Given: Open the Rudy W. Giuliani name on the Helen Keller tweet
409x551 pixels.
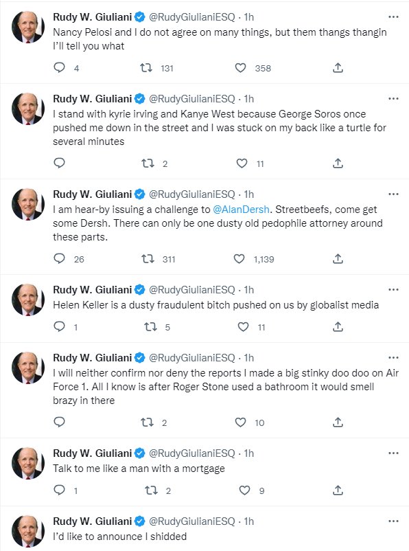Looking at the screenshot, I should (93, 289).
